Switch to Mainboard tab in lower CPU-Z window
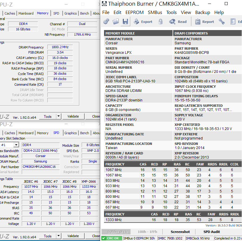 (x=26, y=133)
